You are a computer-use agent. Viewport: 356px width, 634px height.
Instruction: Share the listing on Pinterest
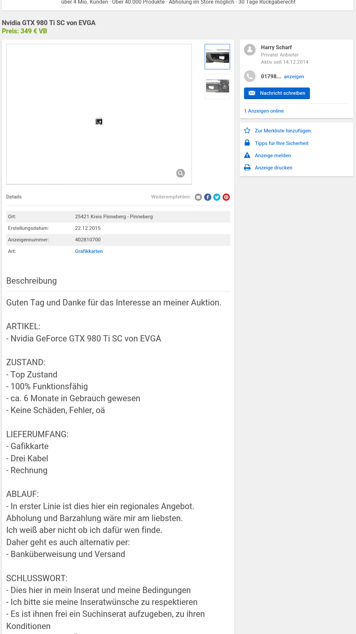tap(226, 197)
